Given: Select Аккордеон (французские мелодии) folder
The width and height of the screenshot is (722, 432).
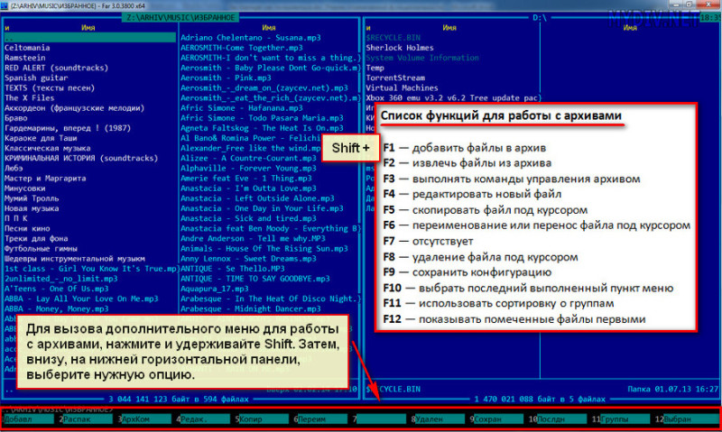Looking at the screenshot, I should click(74, 108).
